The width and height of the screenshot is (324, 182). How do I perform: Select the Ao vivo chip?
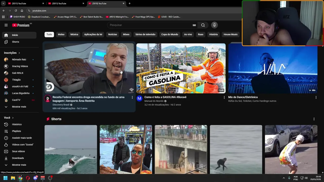(x=188, y=34)
